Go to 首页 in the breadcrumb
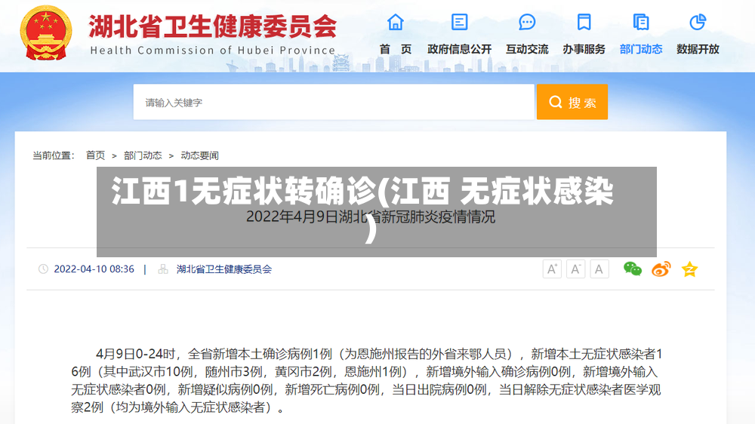 95,155
